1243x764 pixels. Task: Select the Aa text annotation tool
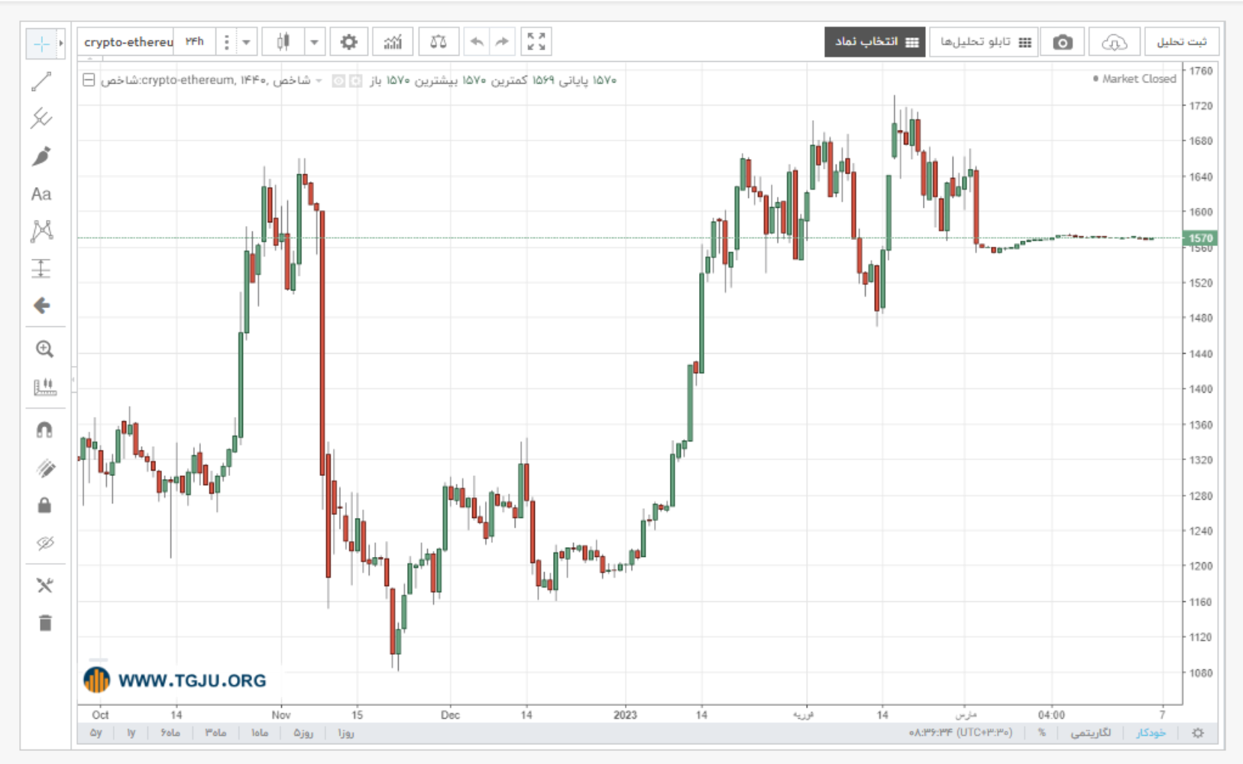click(x=41, y=194)
